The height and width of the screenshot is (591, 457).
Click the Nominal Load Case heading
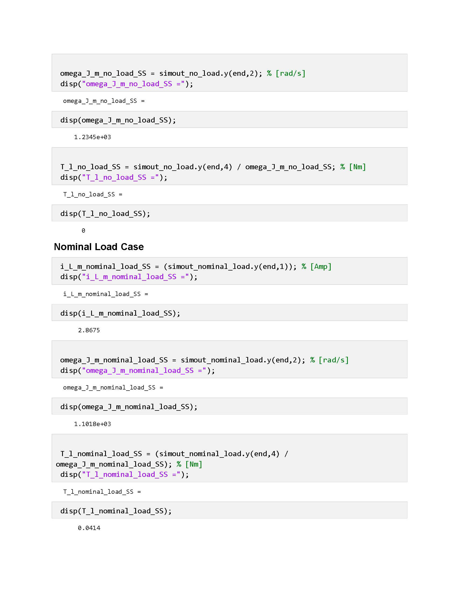(99, 247)
